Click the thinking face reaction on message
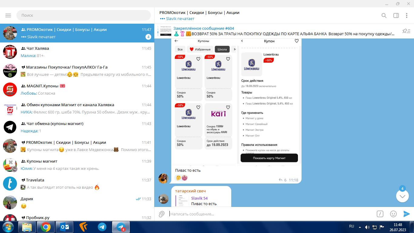Viewport: 414px width, 233px height. click(178, 178)
